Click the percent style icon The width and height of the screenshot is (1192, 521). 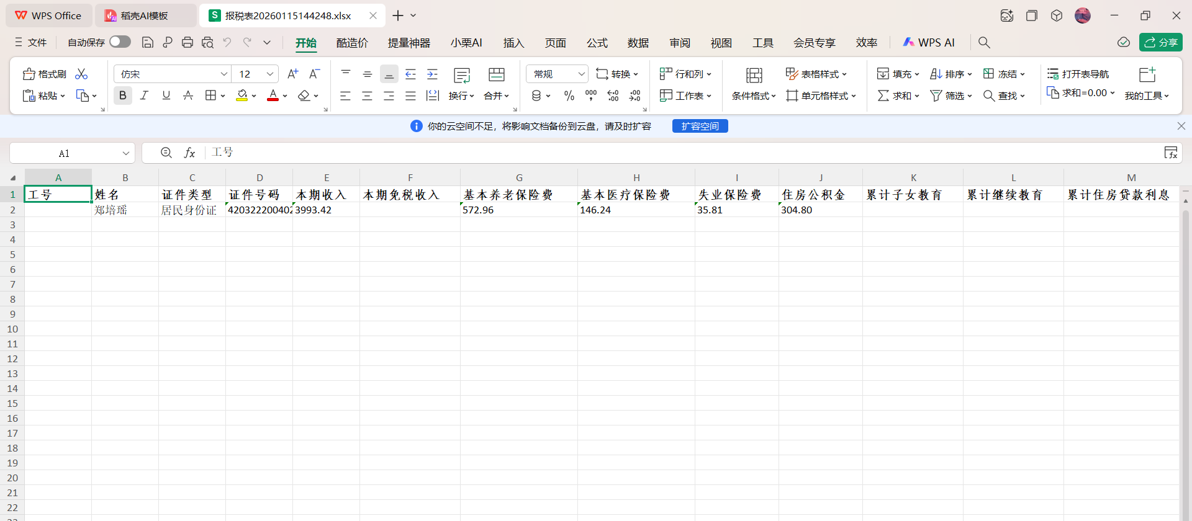(x=569, y=96)
